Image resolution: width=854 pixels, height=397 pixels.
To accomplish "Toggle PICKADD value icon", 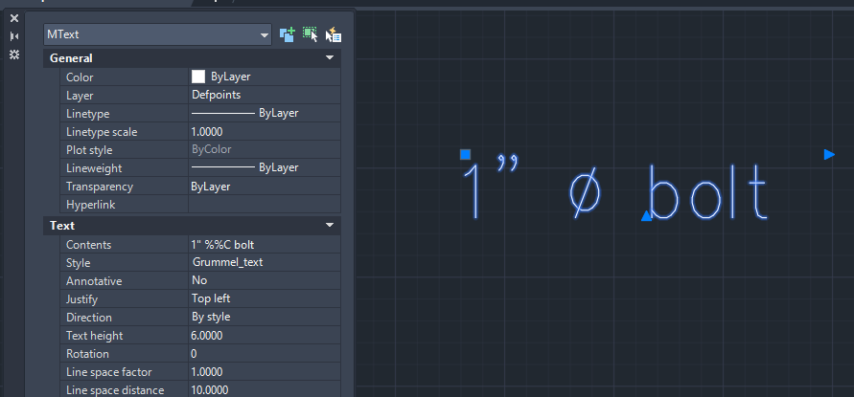I will (287, 34).
